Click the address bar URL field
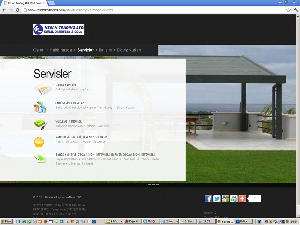The height and width of the screenshot is (225, 300). 154,10
